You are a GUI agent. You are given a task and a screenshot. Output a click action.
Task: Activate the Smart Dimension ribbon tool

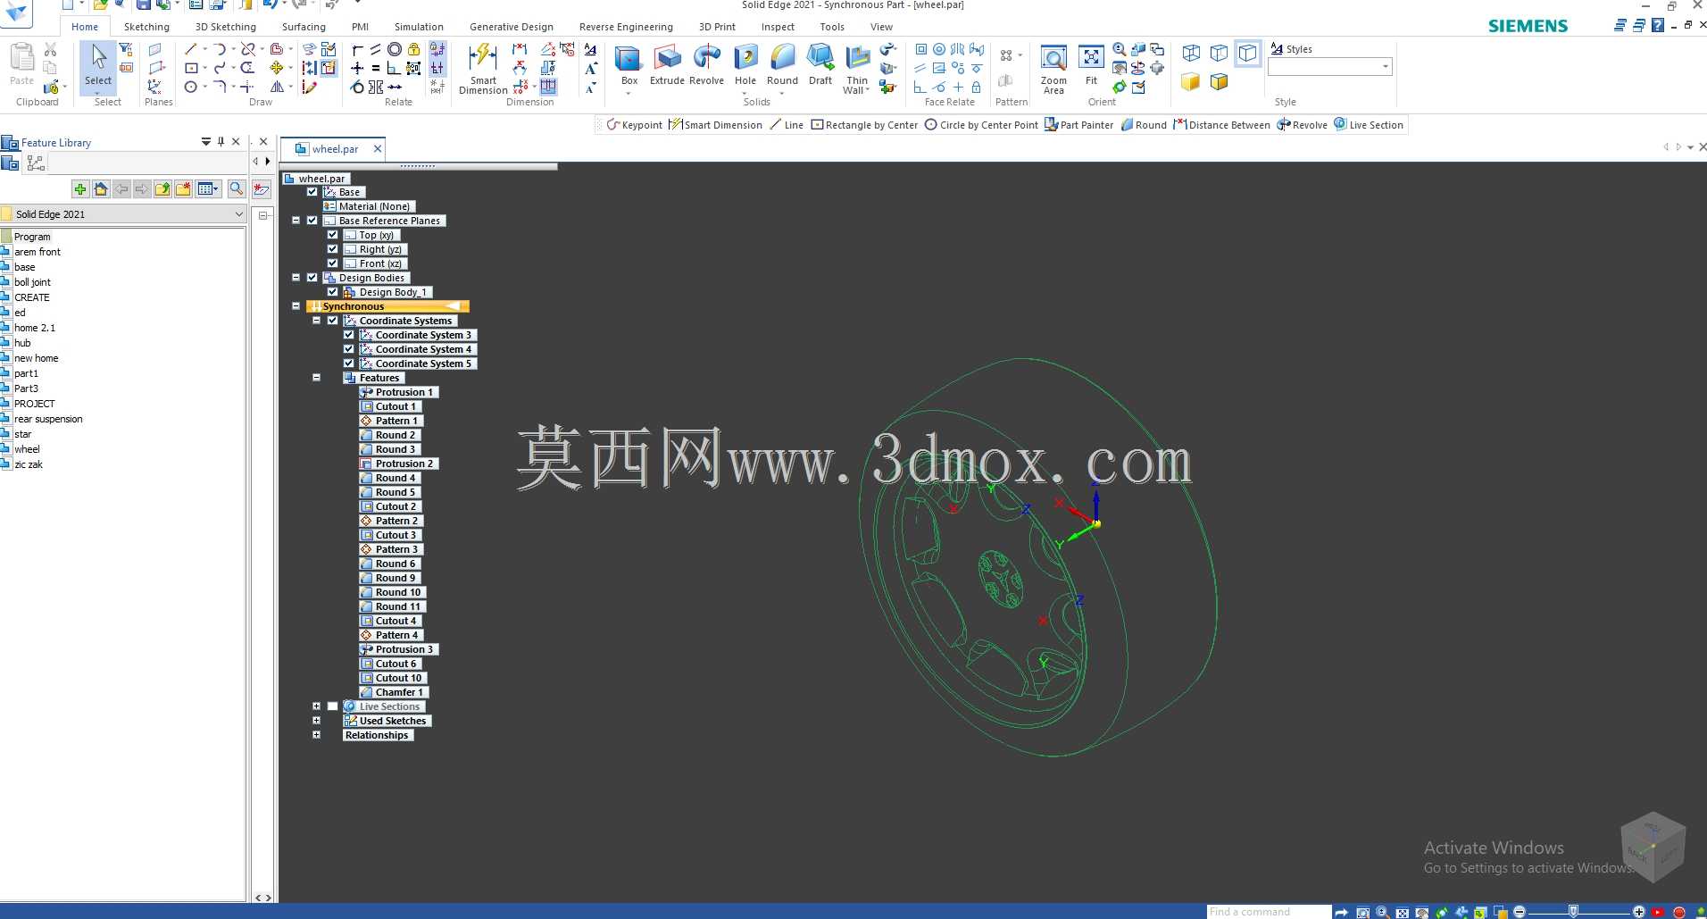tap(483, 68)
